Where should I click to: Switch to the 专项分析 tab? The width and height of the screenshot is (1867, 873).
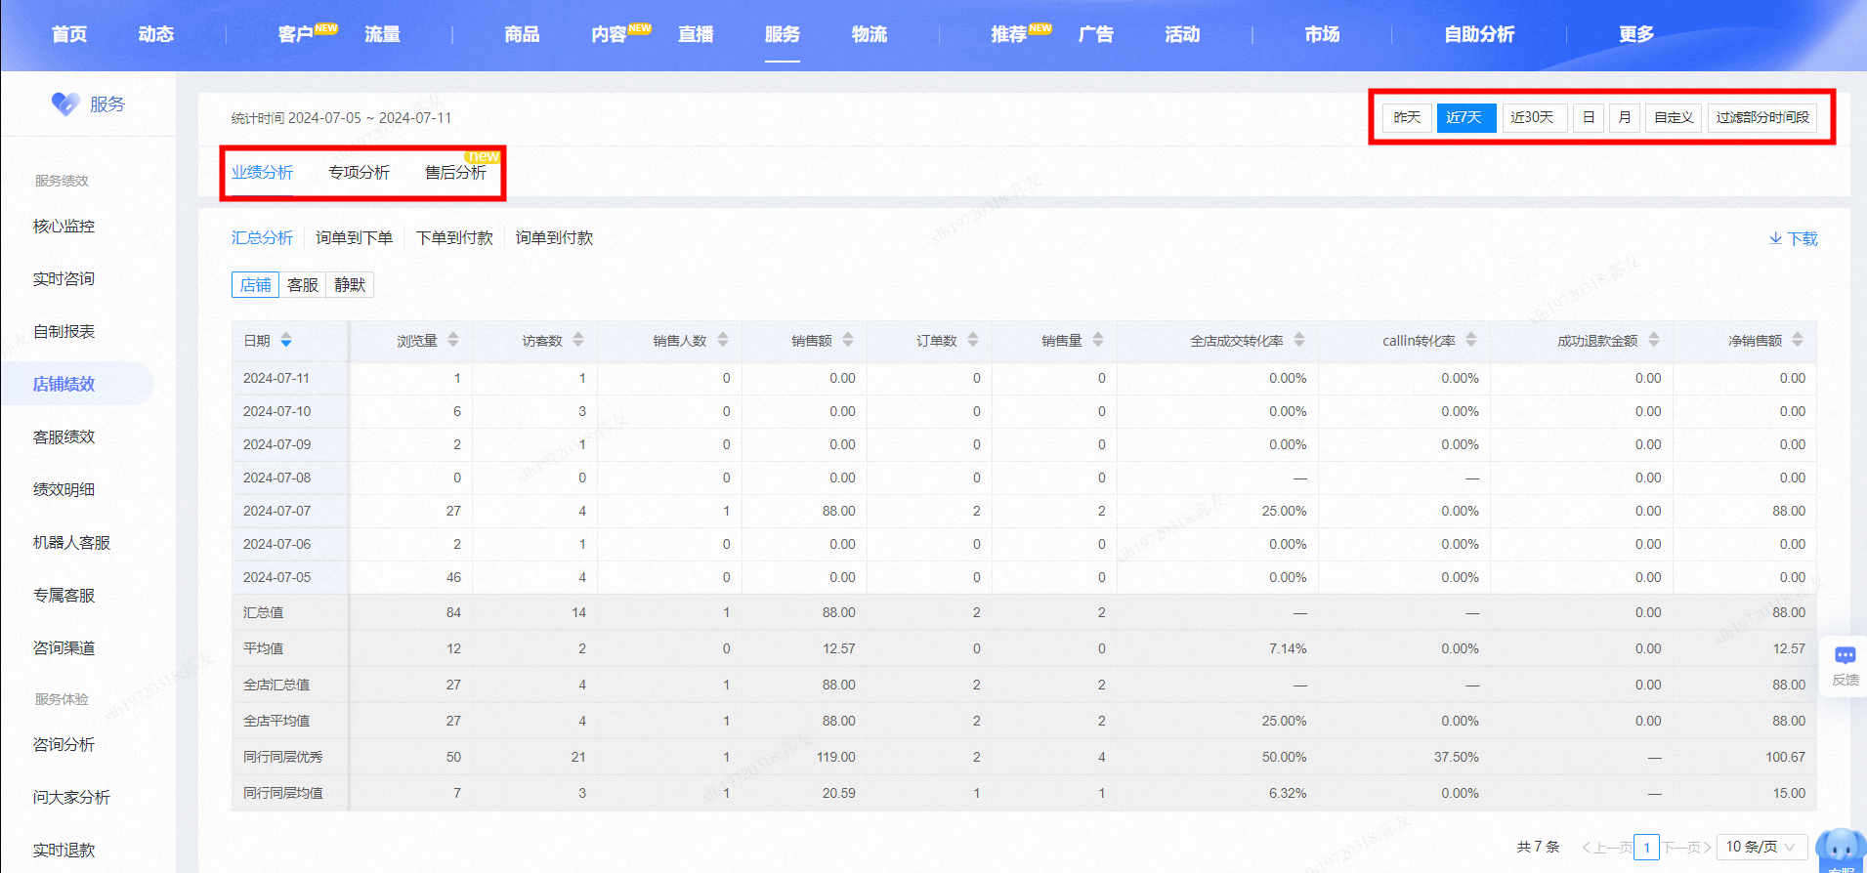point(359,173)
